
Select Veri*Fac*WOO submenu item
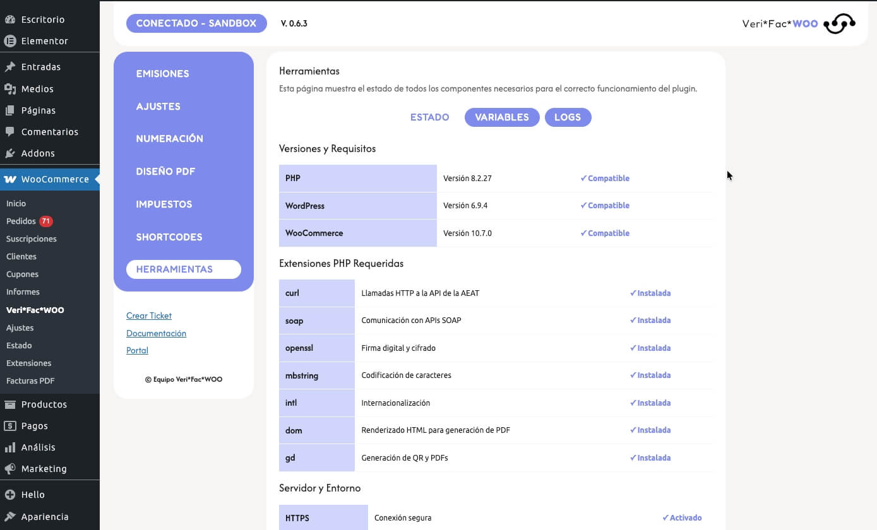point(35,310)
